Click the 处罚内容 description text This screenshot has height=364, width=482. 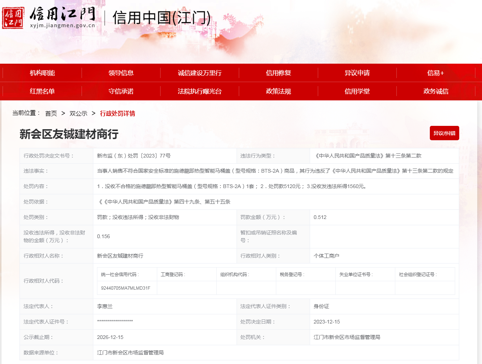pyautogui.click(x=232, y=186)
